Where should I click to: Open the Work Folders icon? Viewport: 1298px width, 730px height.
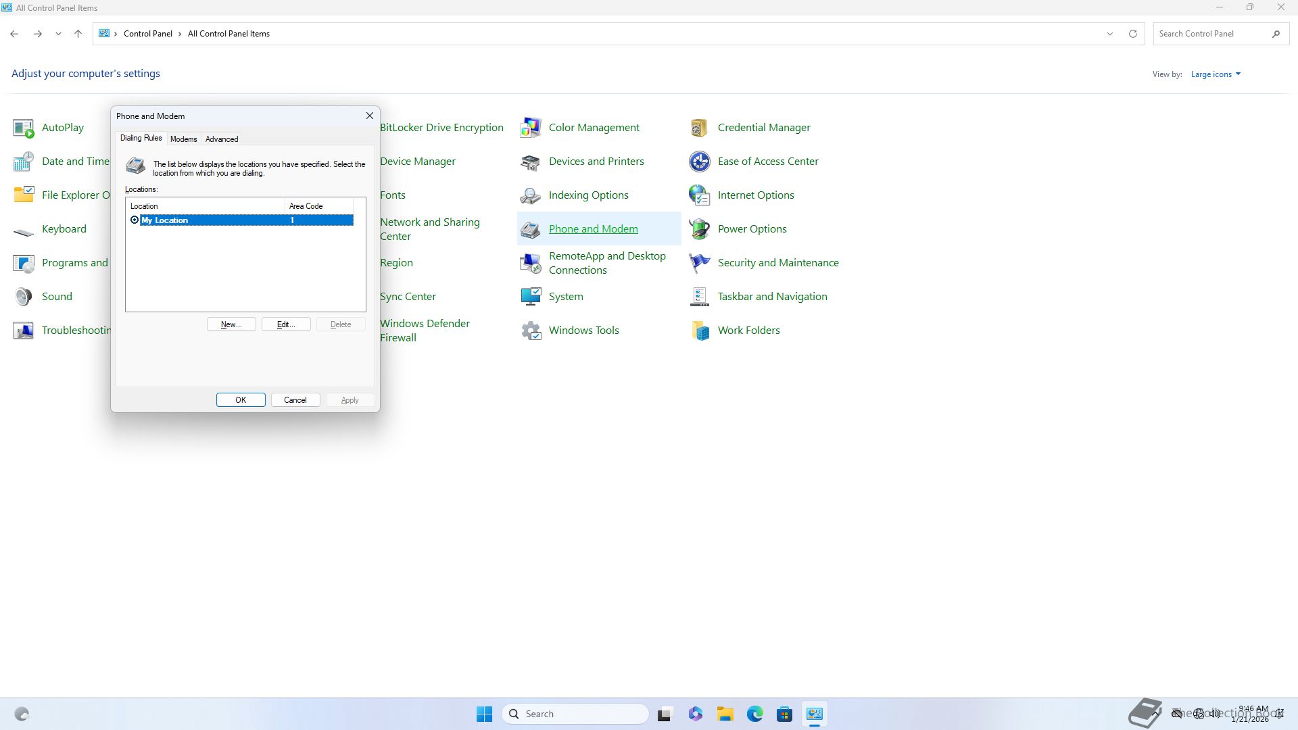click(699, 331)
